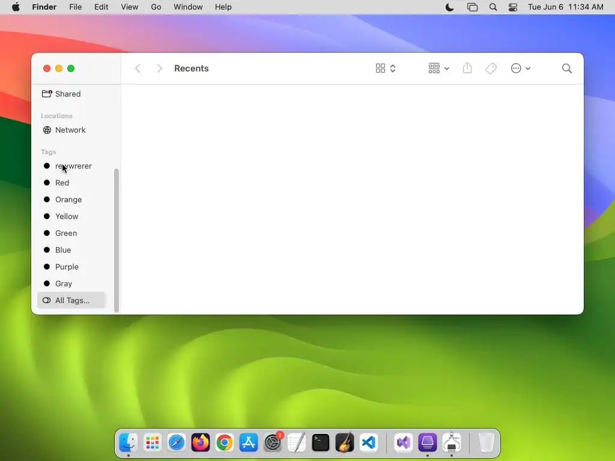Open App Store from the Dock

click(x=249, y=442)
